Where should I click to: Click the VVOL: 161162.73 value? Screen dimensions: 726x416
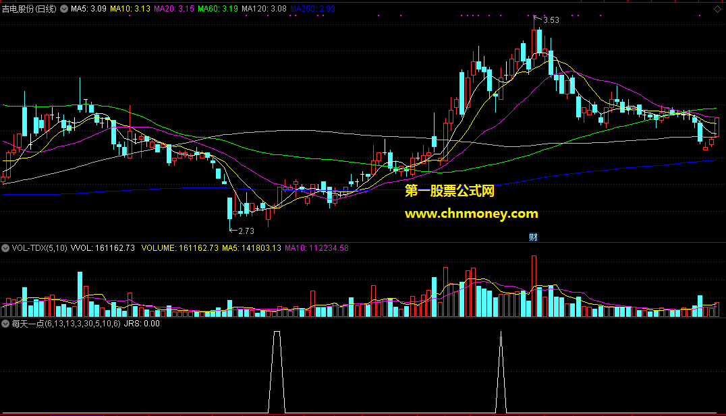click(103, 248)
